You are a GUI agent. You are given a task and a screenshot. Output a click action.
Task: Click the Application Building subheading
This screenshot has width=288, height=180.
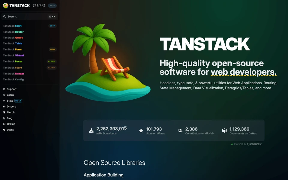103,175
